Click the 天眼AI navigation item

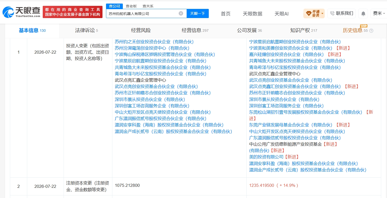(x=281, y=14)
